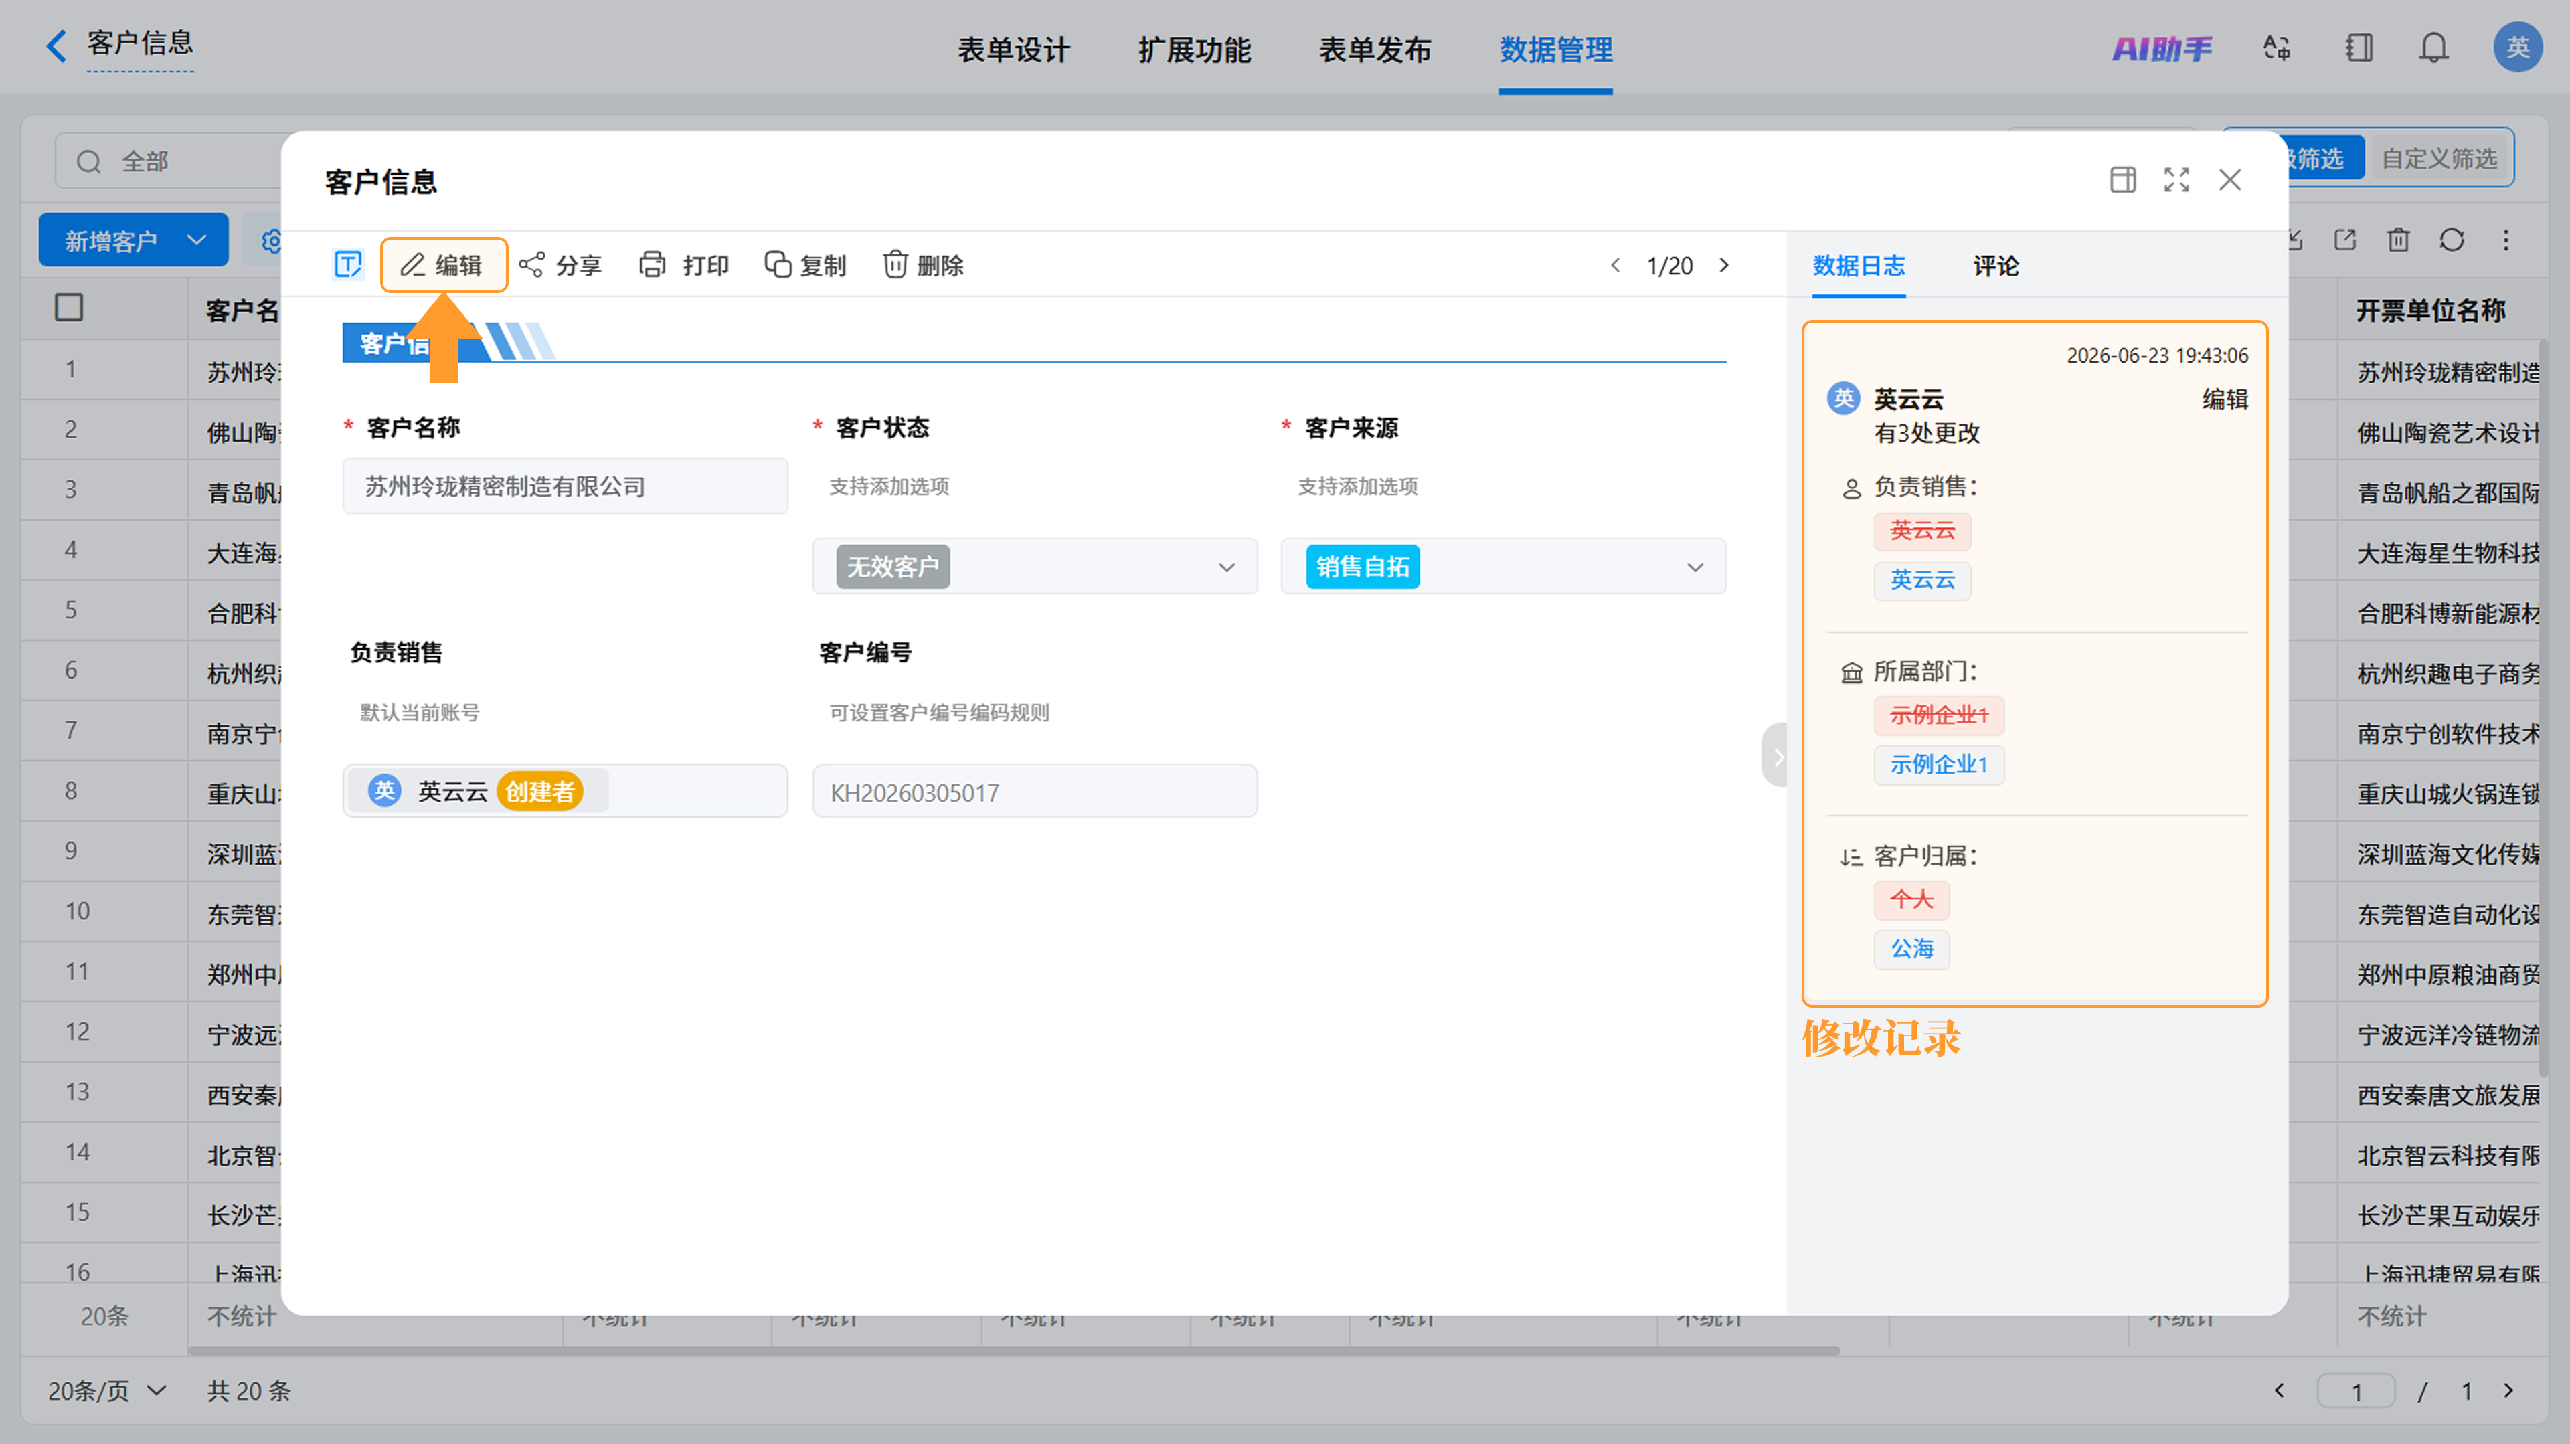Screen dimensions: 2570x1444
Task: Click the 客户名称 input field
Action: (565, 486)
